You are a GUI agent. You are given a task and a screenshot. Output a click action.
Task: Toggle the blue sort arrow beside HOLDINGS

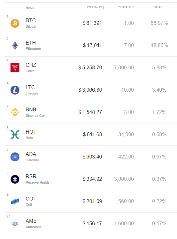104,7
